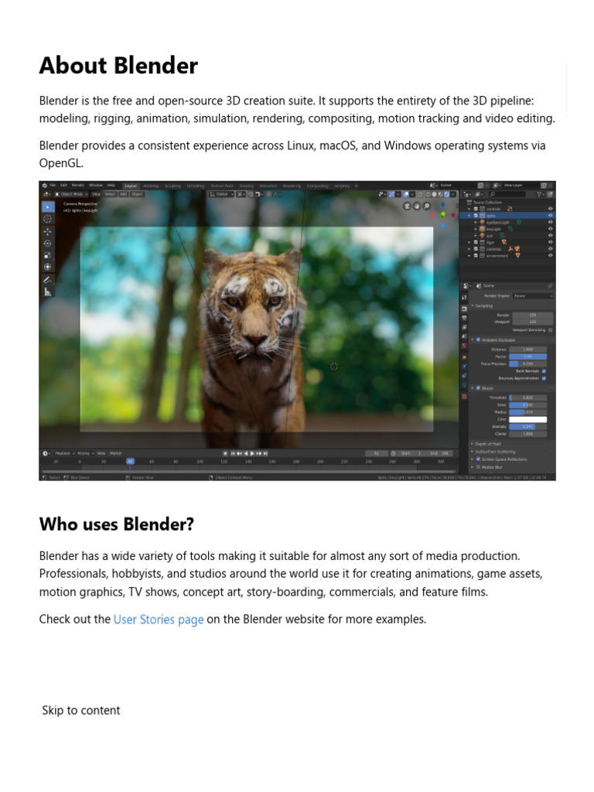Enable the Motion Blur checkbox

[478, 467]
